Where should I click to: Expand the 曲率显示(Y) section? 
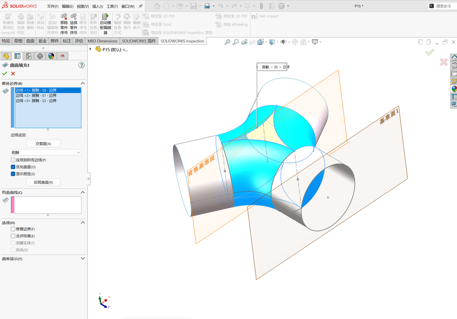click(x=83, y=258)
